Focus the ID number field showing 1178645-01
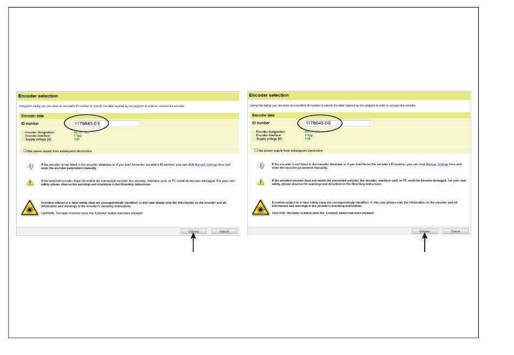 click(x=106, y=123)
